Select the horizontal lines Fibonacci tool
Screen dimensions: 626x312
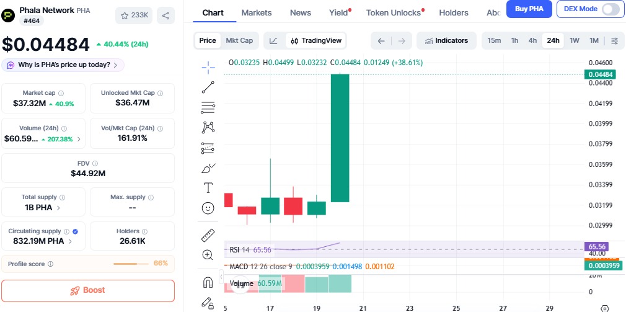pos(208,107)
